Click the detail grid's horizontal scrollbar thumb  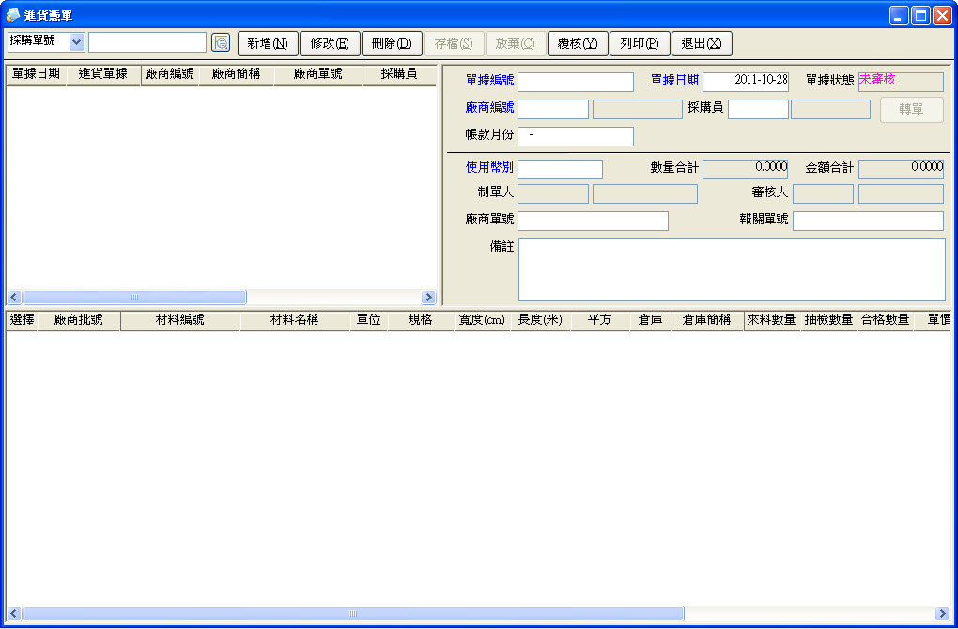353,614
